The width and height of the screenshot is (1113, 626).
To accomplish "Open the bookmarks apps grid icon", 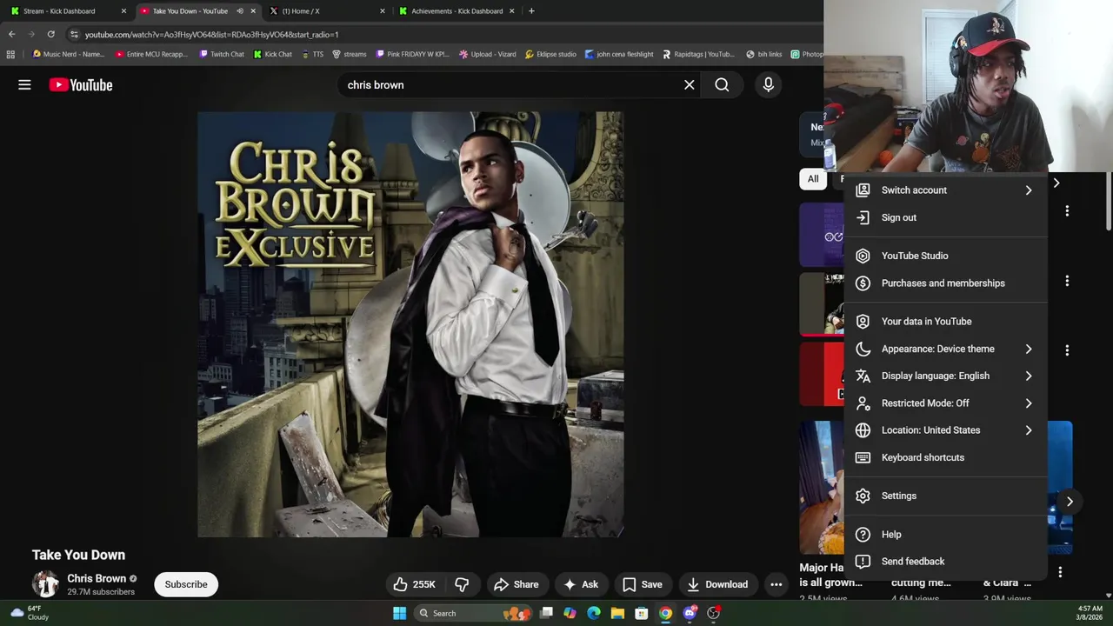I will 10,54.
